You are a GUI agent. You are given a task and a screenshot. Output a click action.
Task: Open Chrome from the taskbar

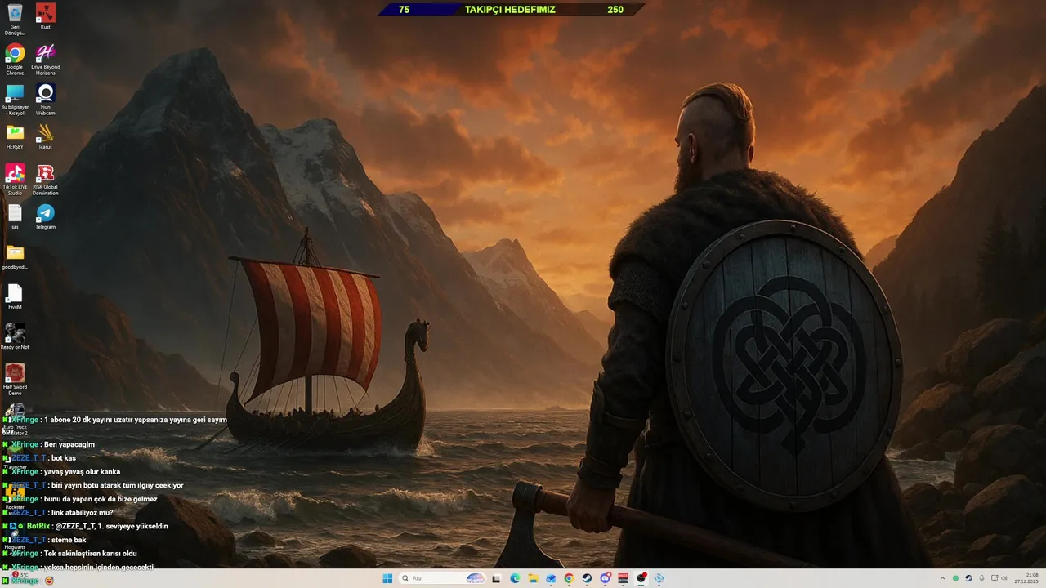[x=569, y=578]
